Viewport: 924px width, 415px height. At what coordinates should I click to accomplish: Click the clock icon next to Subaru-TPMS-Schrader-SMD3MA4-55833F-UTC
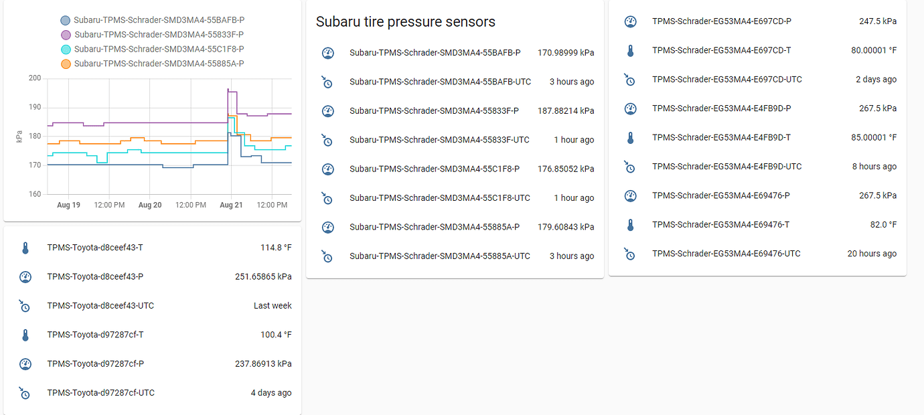327,141
